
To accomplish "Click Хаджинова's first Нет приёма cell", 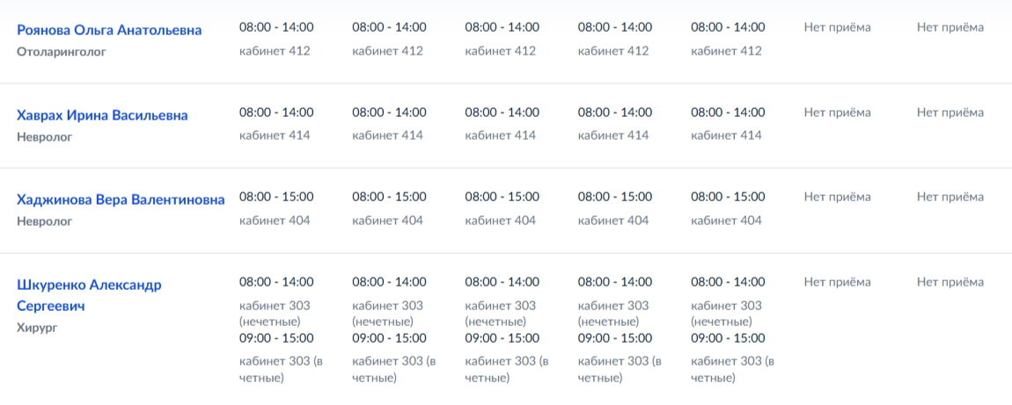I will pos(837,197).
